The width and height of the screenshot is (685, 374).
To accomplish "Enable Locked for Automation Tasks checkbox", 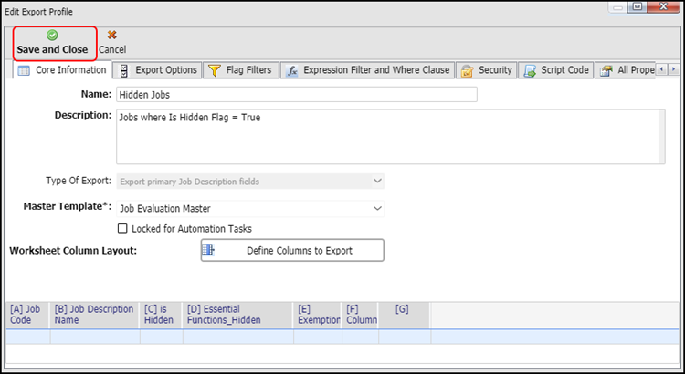I will (x=123, y=229).
